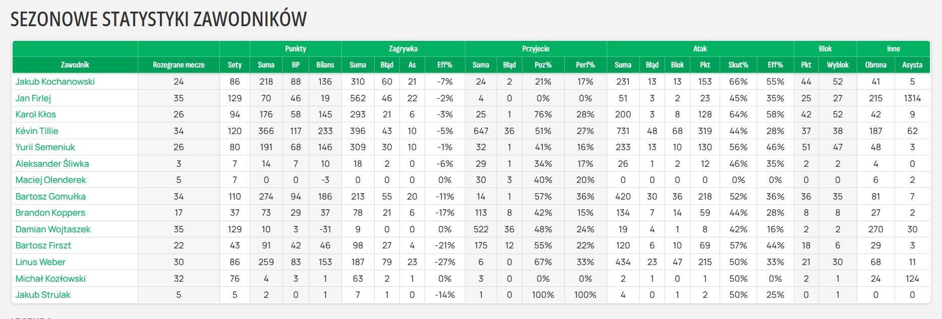This screenshot has width=942, height=319.
Task: Sort by Wyblok column header
Action: tap(838, 65)
